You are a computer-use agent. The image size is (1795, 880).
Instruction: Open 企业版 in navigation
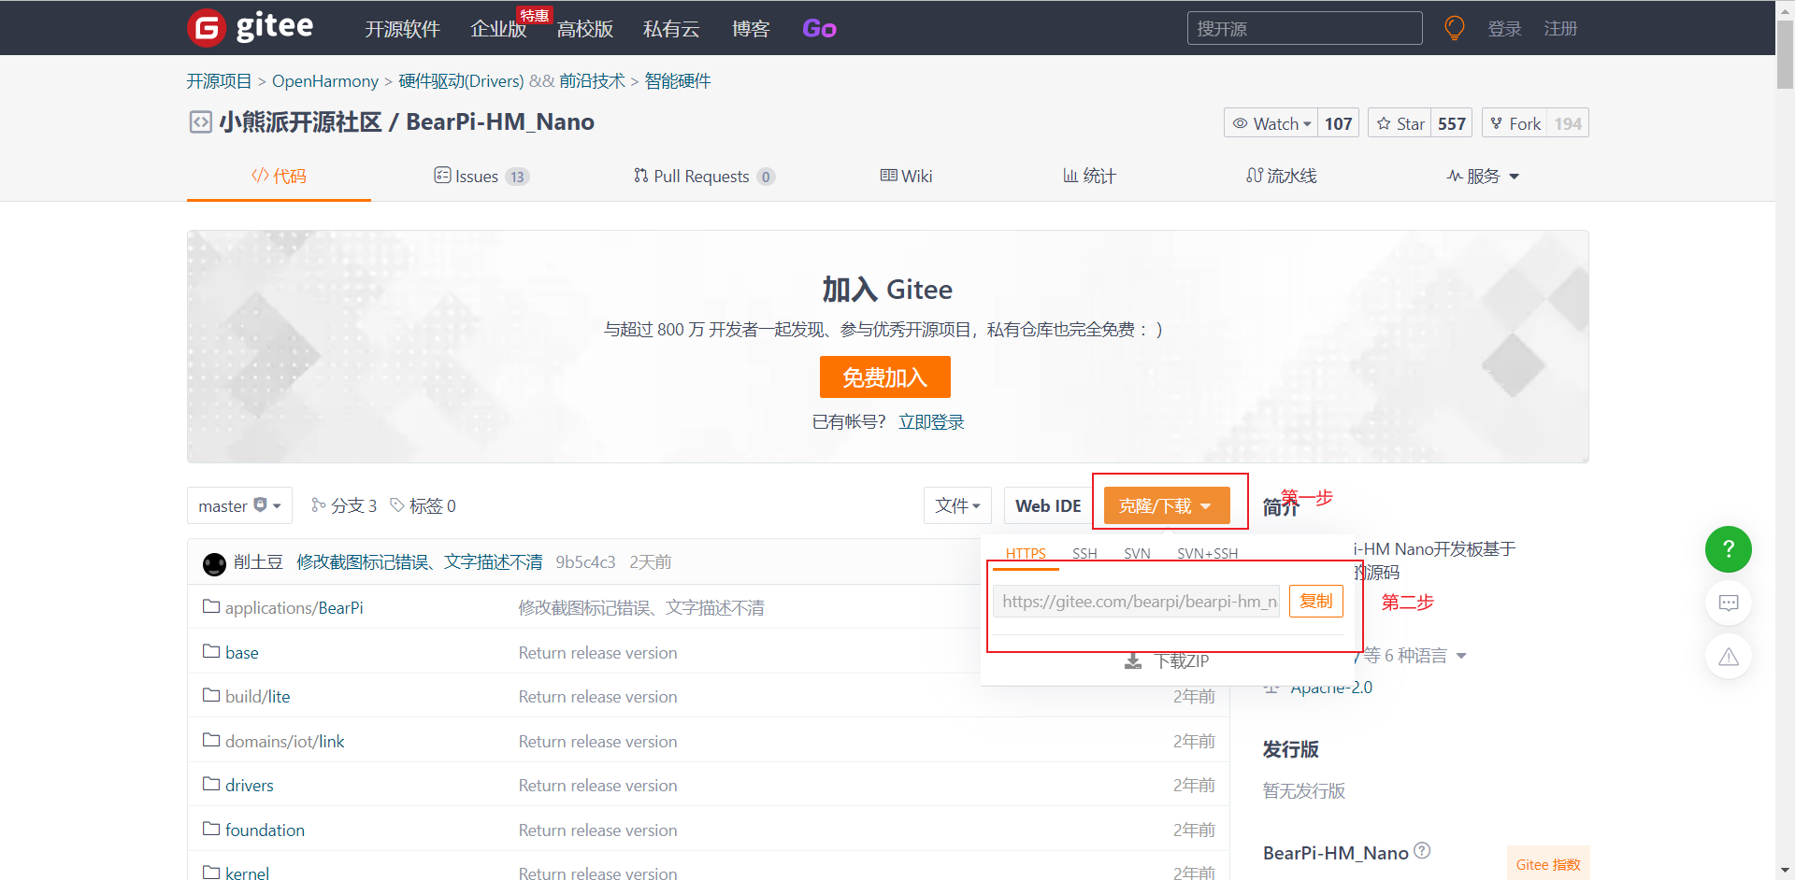[x=498, y=29]
